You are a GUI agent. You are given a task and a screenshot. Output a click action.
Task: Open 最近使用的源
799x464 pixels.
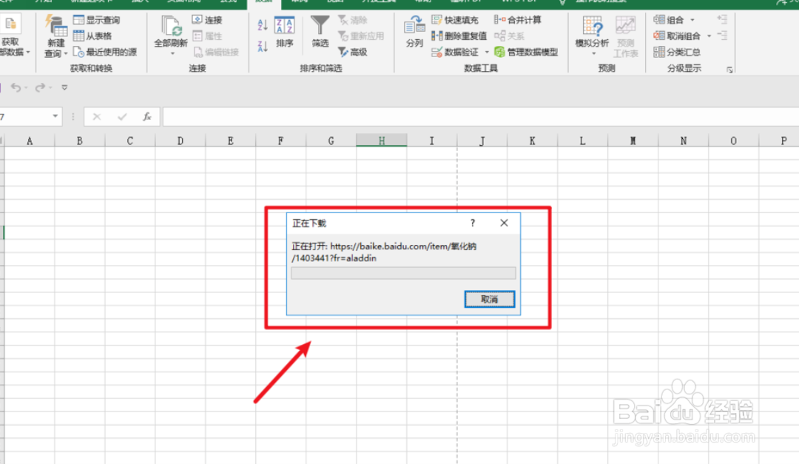tap(105, 52)
